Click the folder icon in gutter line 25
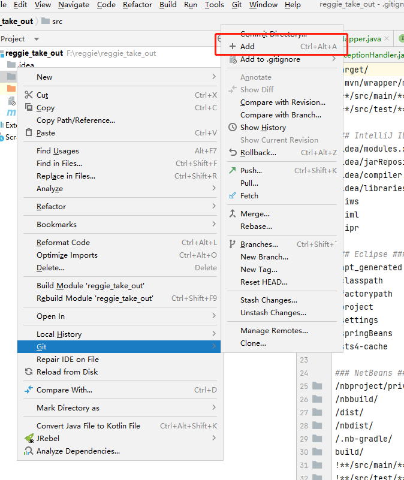 317,386
